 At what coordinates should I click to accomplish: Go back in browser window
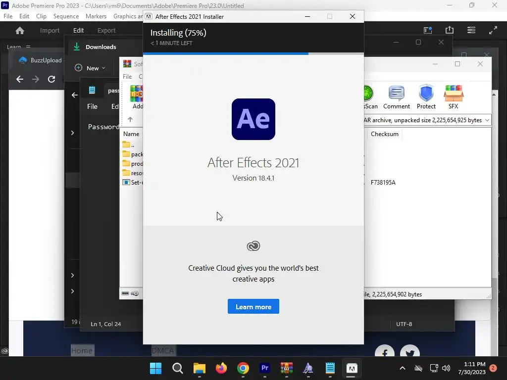(x=20, y=79)
